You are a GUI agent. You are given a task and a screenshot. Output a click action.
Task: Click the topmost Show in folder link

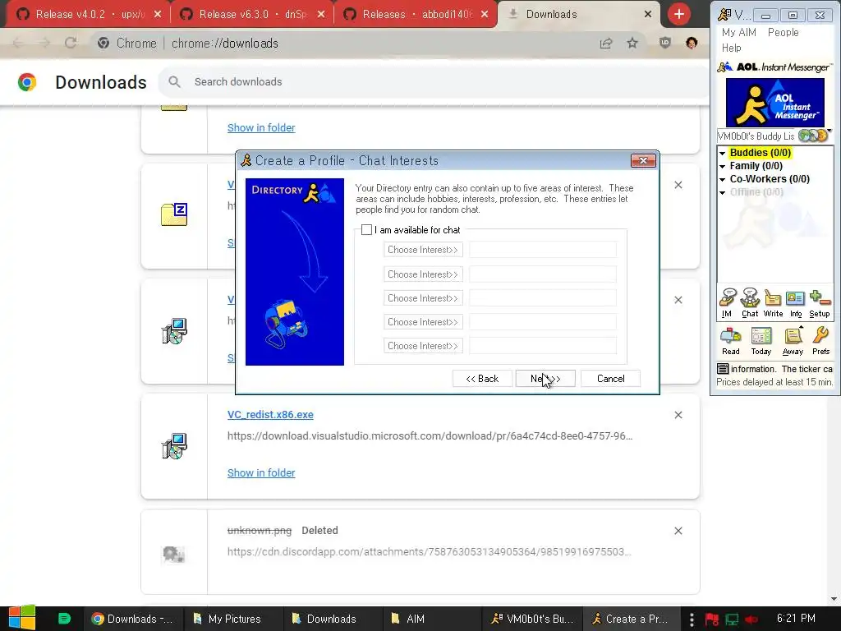261,127
